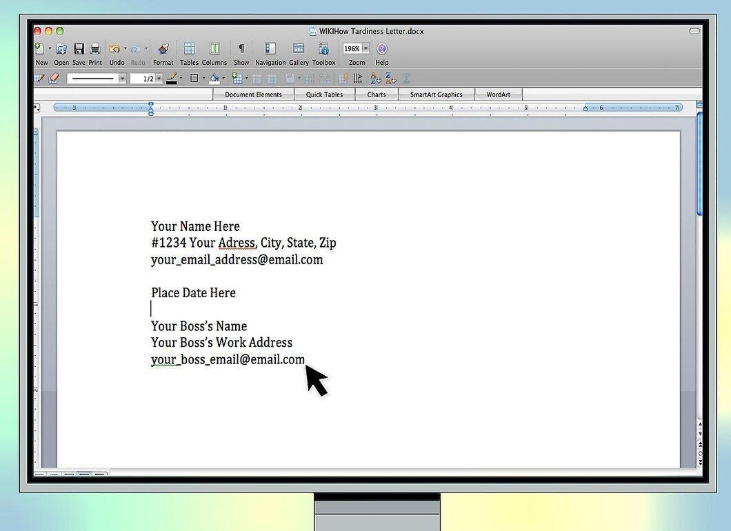This screenshot has width=731, height=531.
Task: Open the Toolbox panel
Action: pos(323,48)
